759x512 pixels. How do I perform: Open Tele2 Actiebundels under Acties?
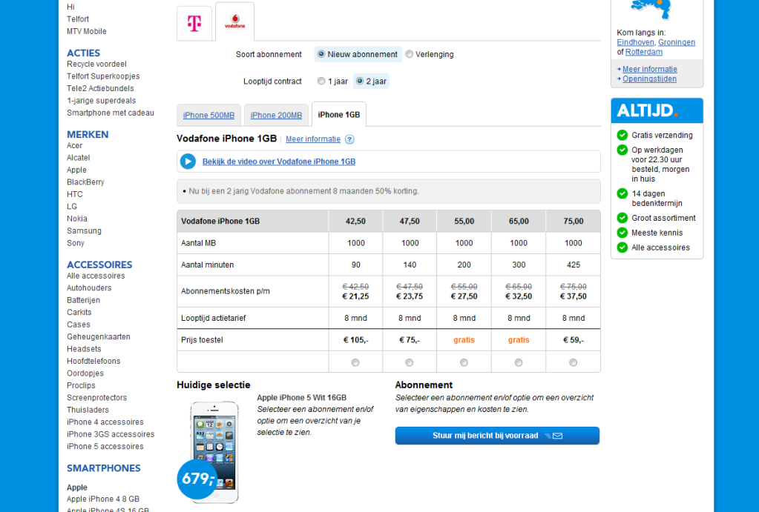(100, 88)
